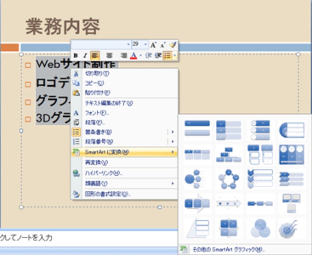The height and width of the screenshot is (255, 312).
Task: Toggle italic in the mini toolbar
Action: click(x=85, y=55)
